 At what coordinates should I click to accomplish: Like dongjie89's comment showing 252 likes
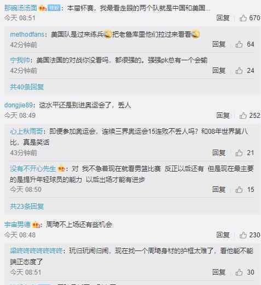[x=243, y=116]
